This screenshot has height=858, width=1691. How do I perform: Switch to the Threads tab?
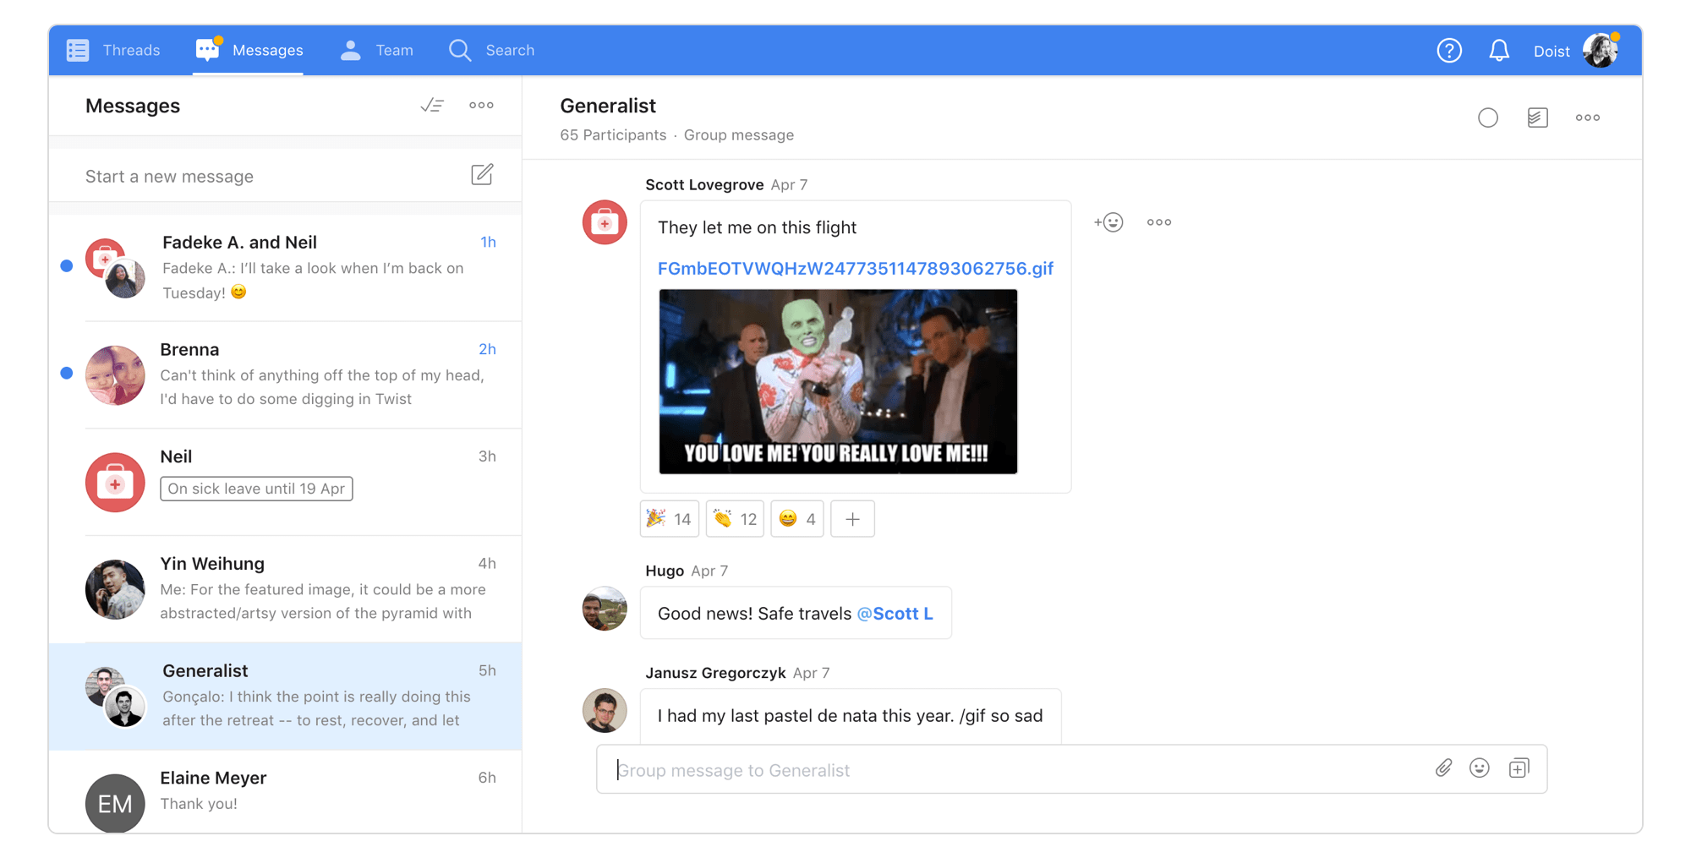[x=113, y=51]
